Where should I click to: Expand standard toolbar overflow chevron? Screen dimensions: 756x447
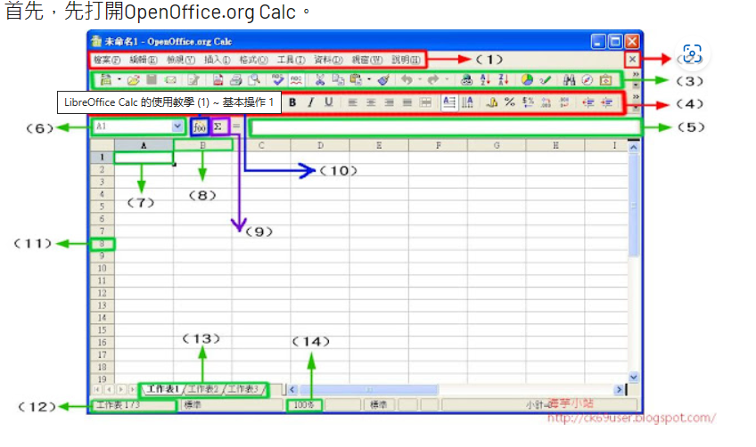click(x=636, y=74)
